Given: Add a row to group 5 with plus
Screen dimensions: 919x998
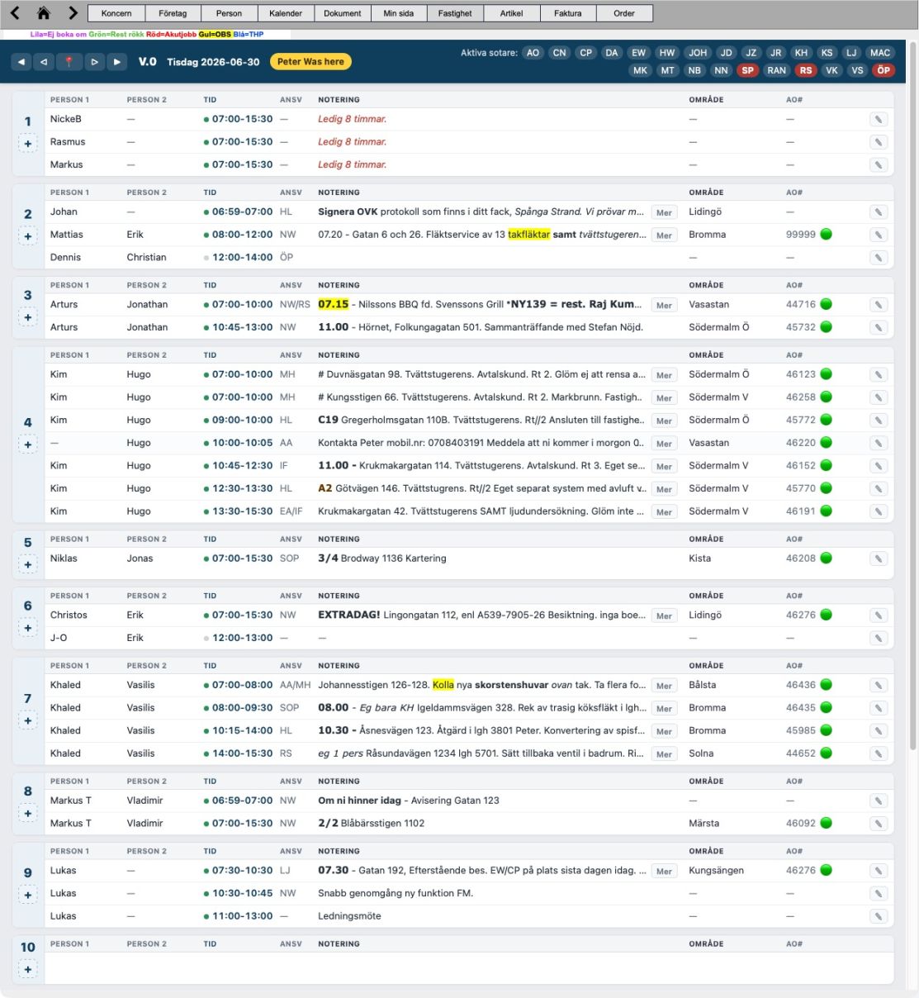Looking at the screenshot, I should pyautogui.click(x=28, y=565).
